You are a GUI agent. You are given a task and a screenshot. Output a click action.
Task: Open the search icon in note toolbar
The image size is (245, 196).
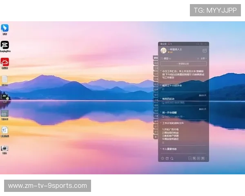pos(172,158)
